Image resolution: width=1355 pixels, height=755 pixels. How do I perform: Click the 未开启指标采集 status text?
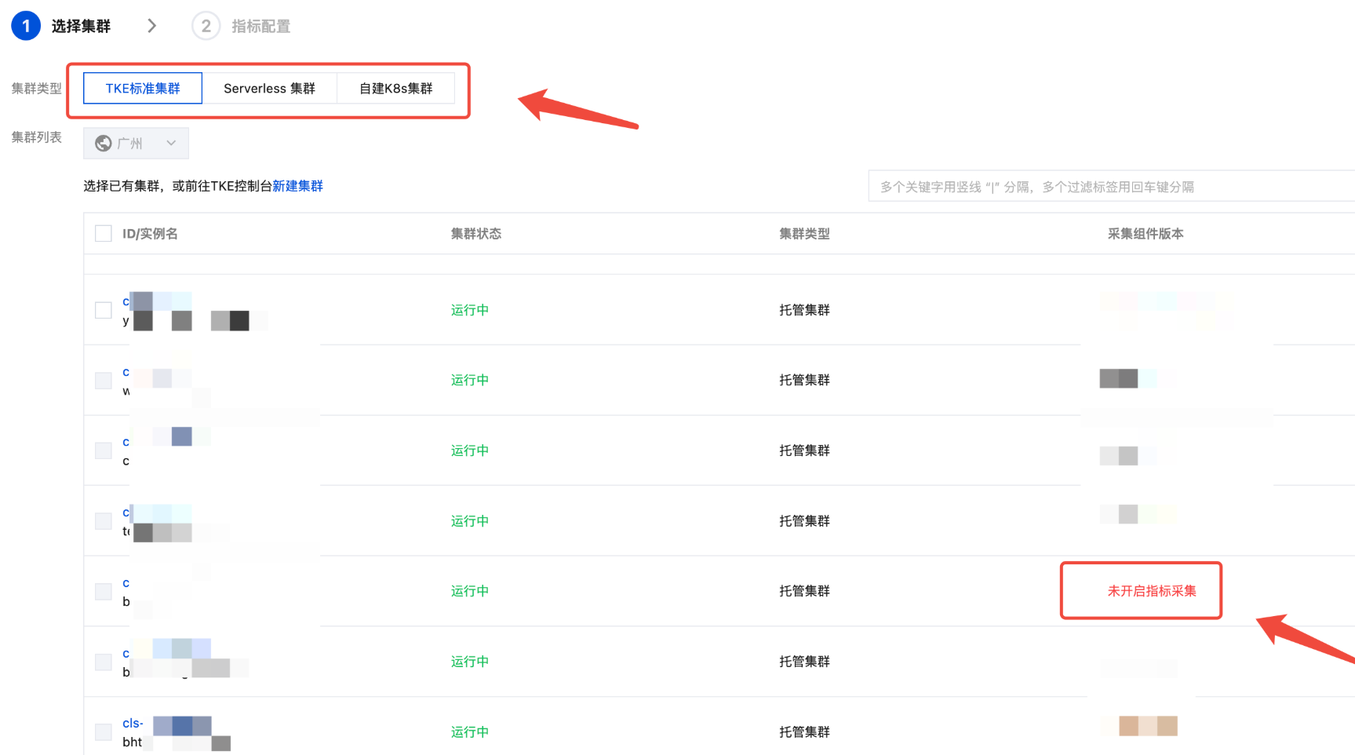[1151, 591]
